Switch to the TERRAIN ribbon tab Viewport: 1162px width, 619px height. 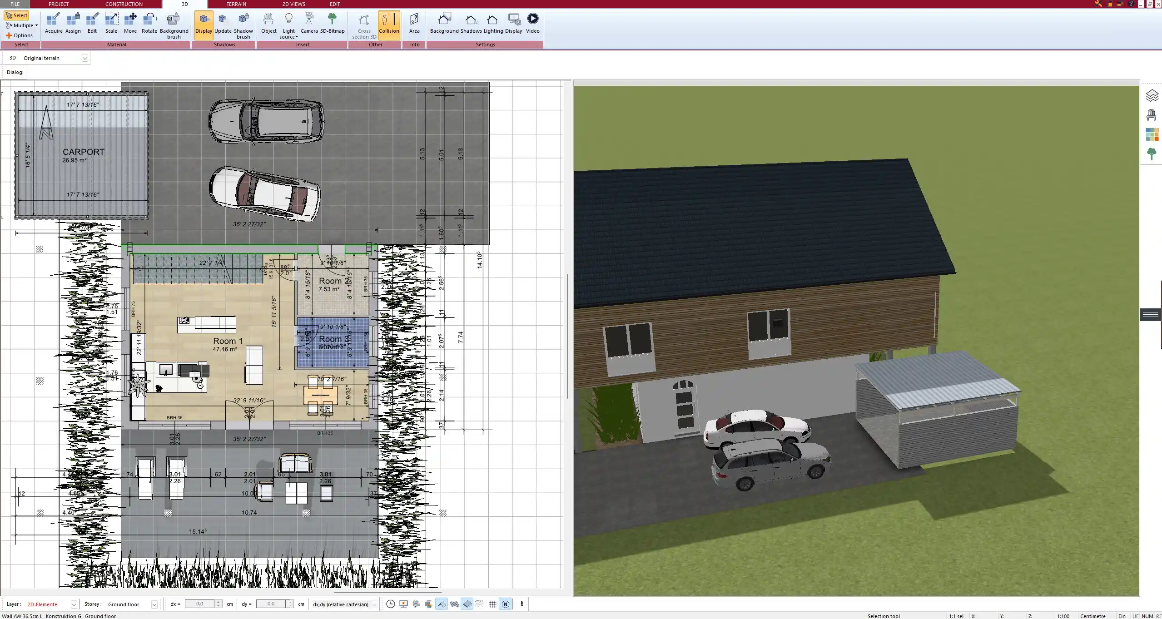pyautogui.click(x=235, y=4)
